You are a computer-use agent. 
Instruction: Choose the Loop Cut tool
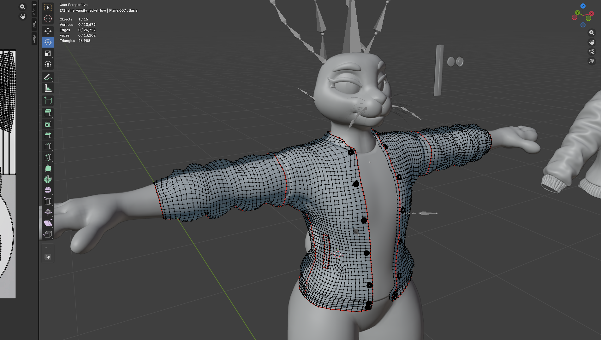point(48,146)
